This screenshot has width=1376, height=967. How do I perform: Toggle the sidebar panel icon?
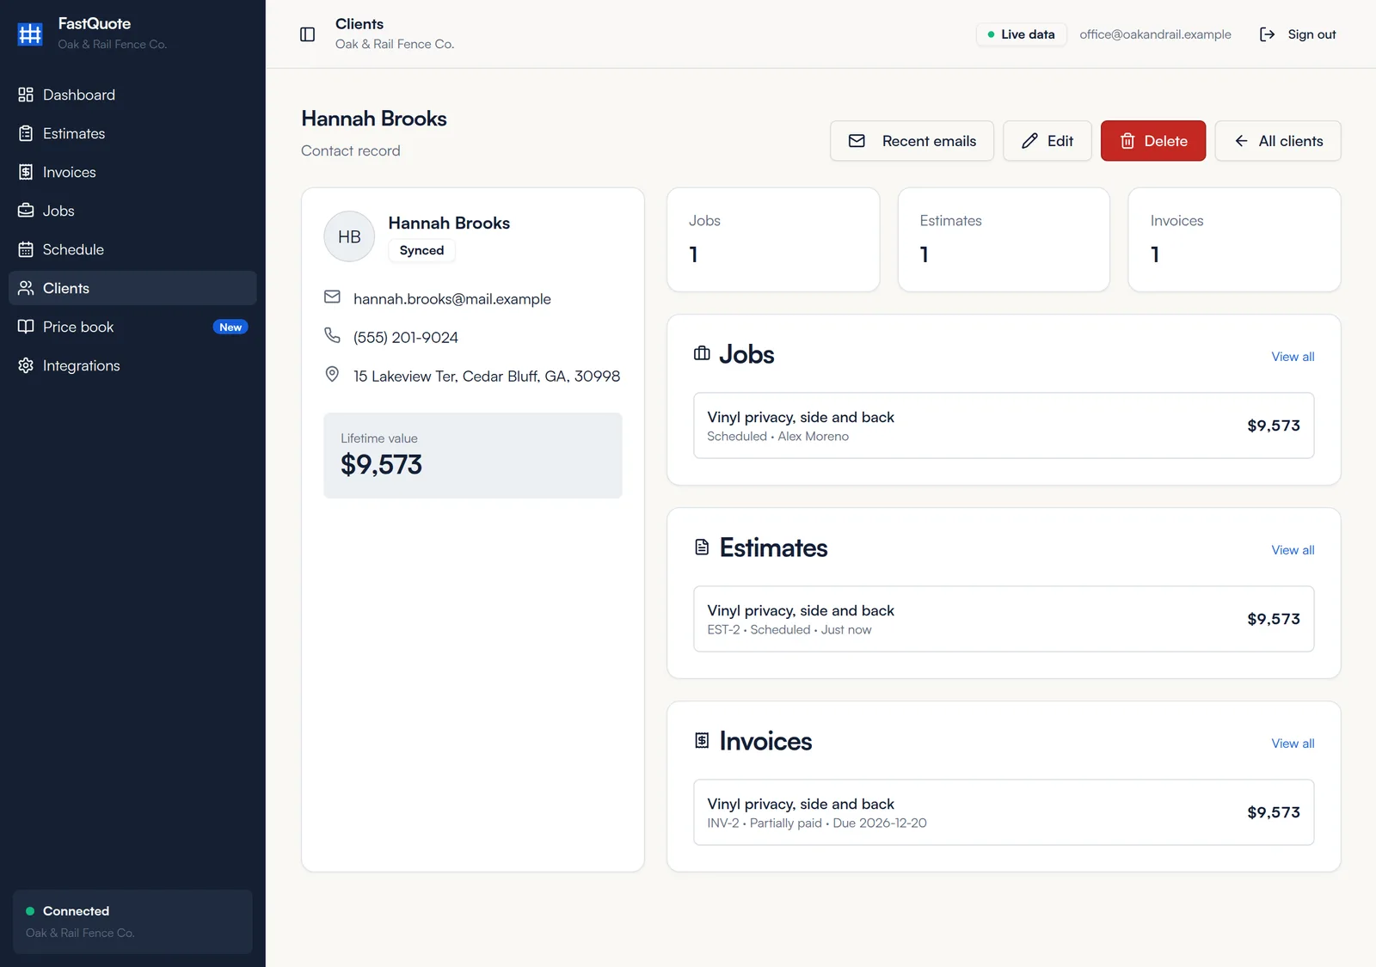pos(307,34)
